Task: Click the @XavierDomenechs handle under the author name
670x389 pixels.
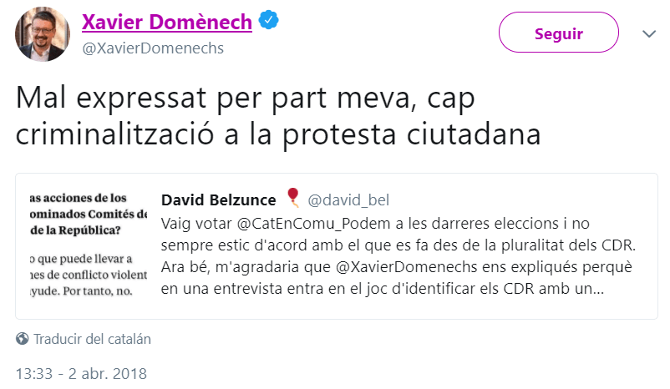Action: click(153, 48)
